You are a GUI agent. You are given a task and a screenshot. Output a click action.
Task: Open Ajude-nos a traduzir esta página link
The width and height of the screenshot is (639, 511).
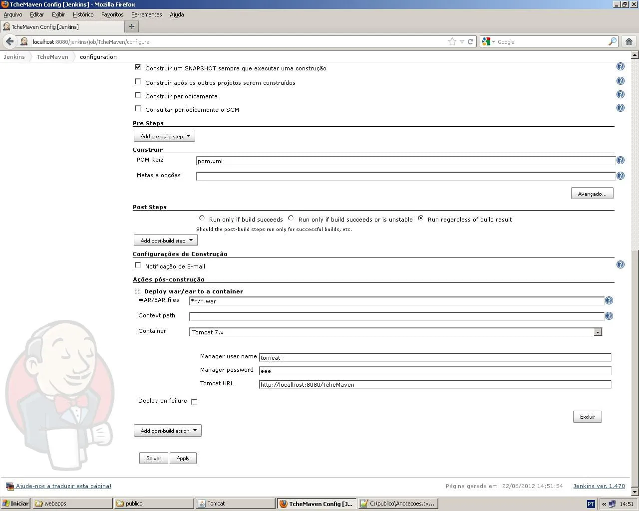pos(63,486)
